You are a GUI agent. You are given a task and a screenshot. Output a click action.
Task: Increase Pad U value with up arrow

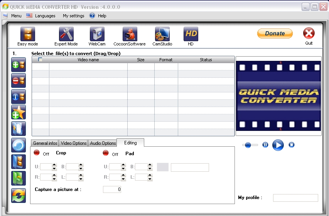123,165
